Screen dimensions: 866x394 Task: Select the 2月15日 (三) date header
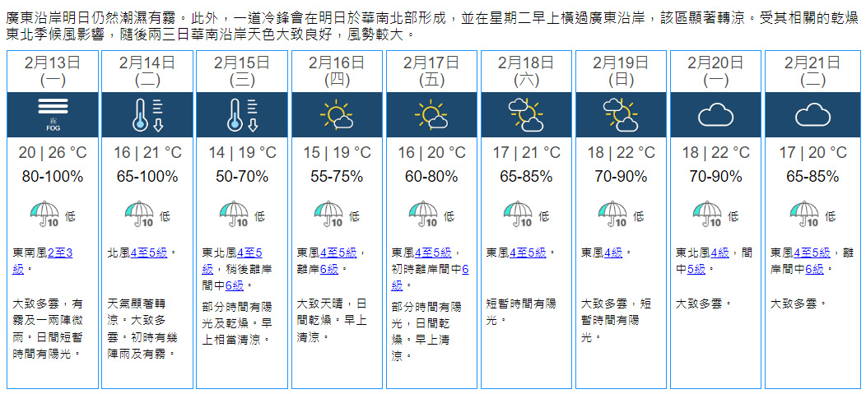pyautogui.click(x=242, y=71)
